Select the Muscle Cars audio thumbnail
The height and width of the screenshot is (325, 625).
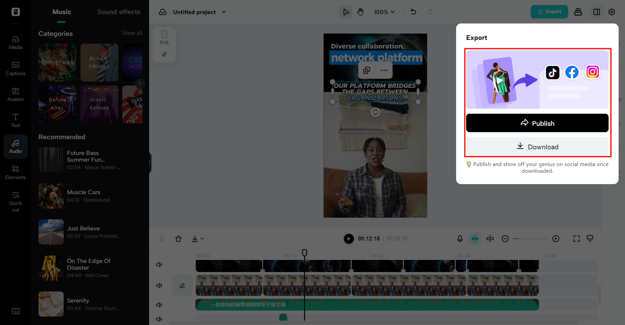point(51,196)
